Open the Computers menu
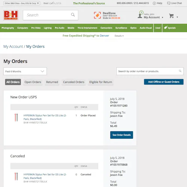 (22, 28)
